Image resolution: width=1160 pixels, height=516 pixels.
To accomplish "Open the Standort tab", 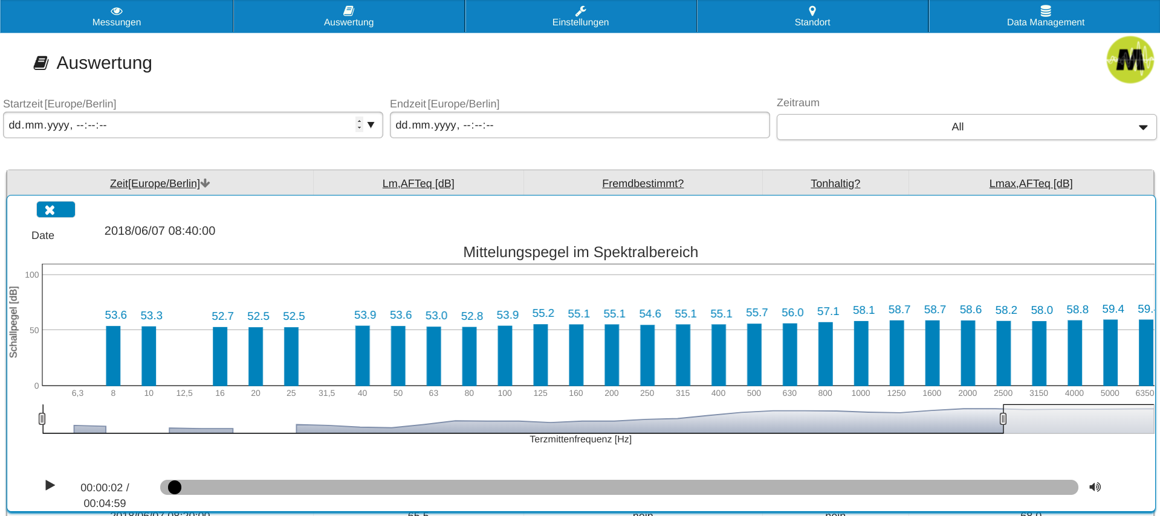I will [x=812, y=16].
